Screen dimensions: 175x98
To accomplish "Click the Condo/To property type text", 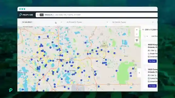I will [154, 78].
